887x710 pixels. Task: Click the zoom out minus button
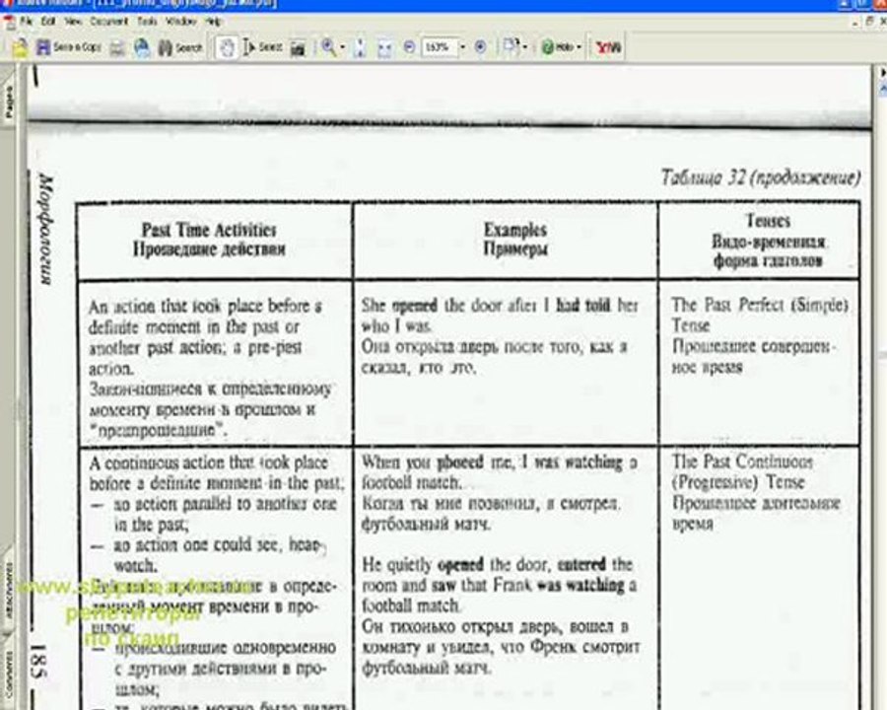[409, 47]
